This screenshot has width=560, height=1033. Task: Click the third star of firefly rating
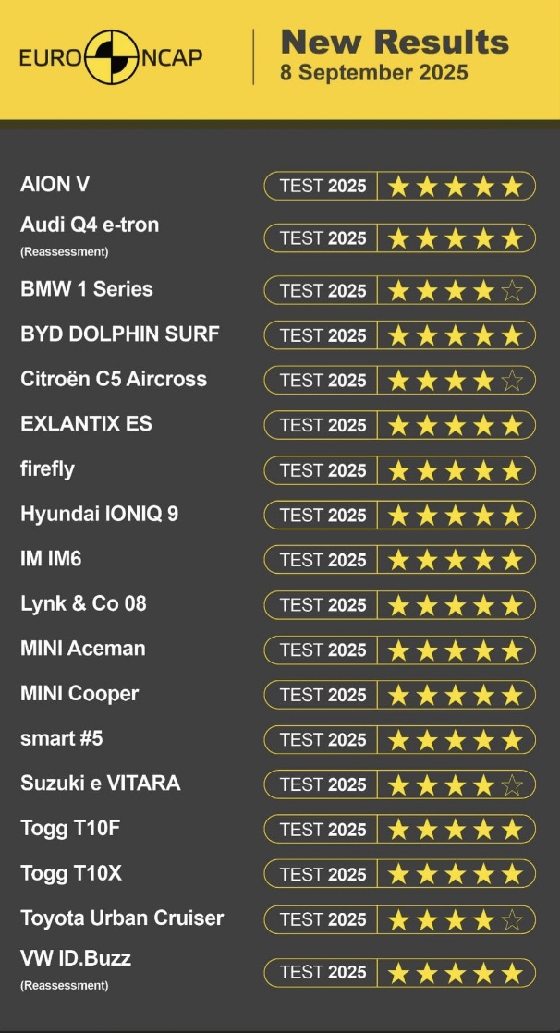455,470
